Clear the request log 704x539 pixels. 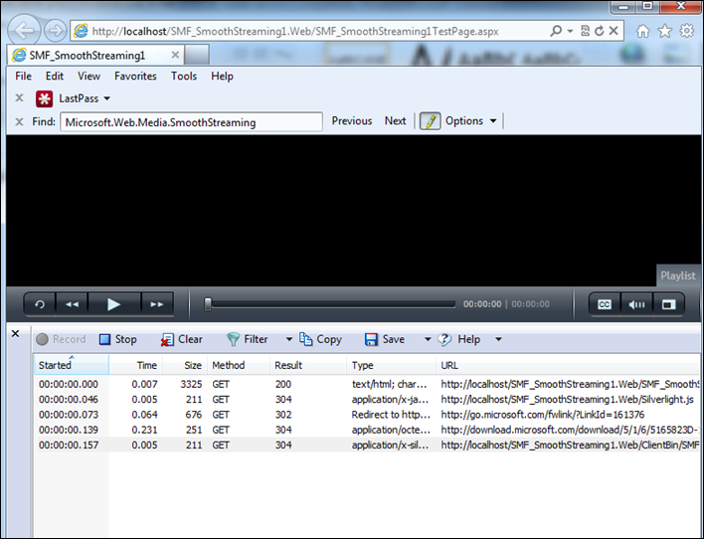click(x=181, y=339)
